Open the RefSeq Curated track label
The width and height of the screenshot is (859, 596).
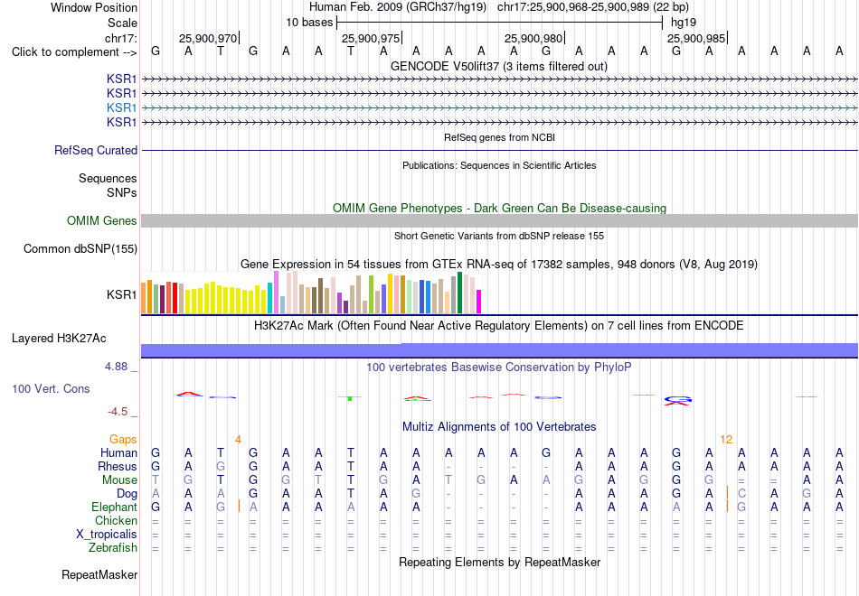(x=96, y=150)
